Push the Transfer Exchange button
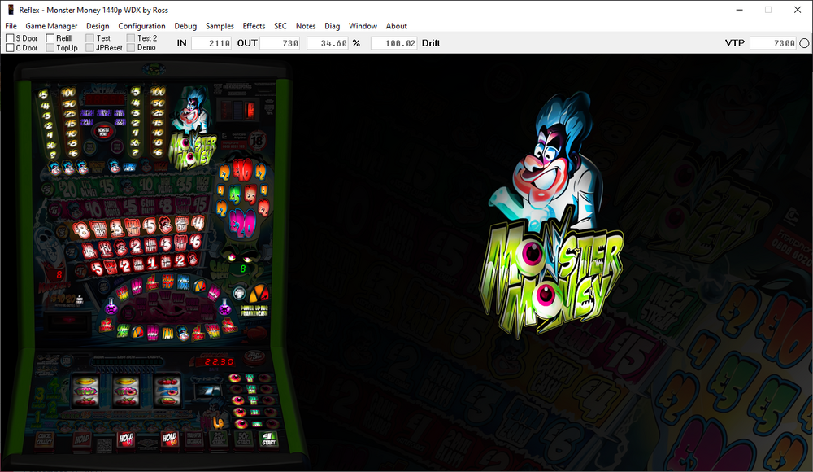Screen dimensions: 813x472 coord(194,439)
